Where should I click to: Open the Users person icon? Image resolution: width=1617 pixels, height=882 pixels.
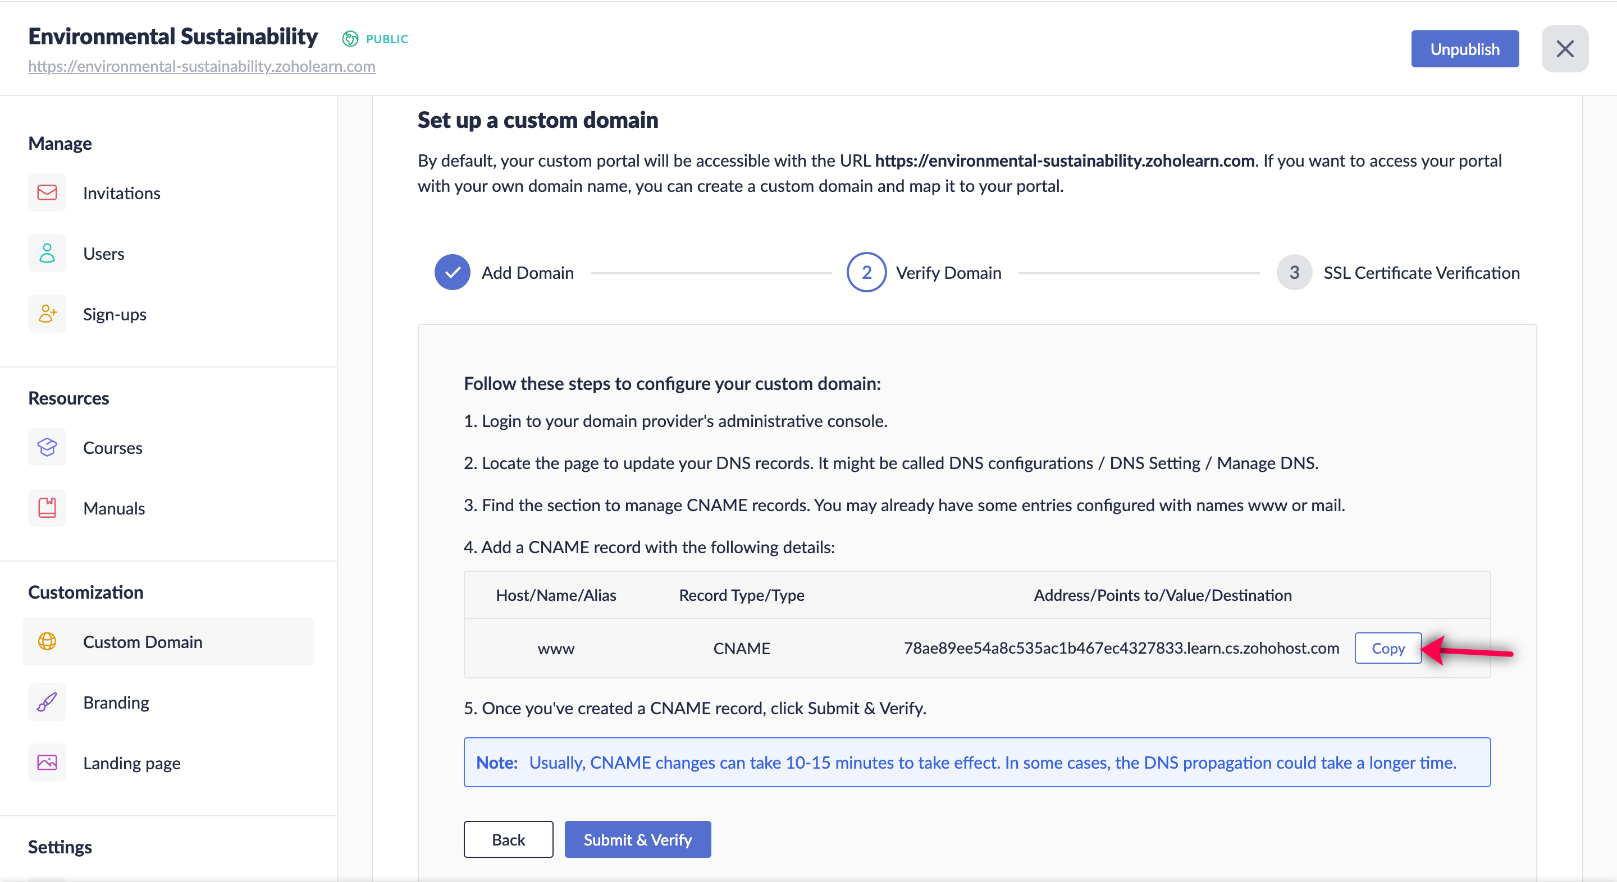(x=47, y=254)
